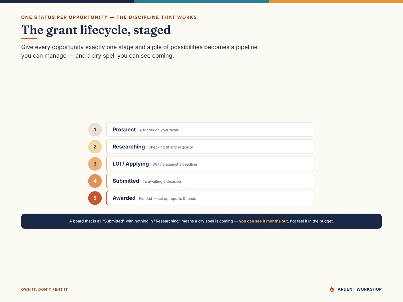Click the 'In, awaiting a decision' description
Viewport: 403px width, 302px height.
point(162,181)
